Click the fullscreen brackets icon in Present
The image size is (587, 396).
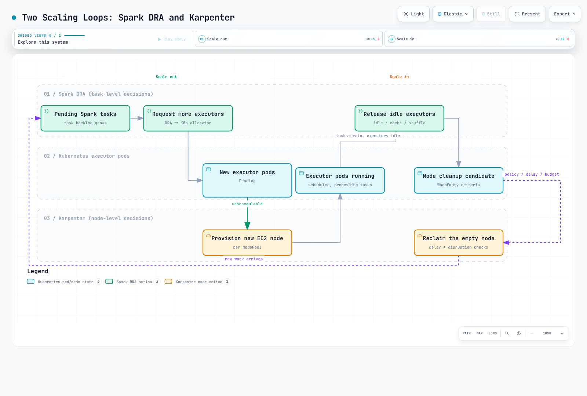(x=517, y=14)
